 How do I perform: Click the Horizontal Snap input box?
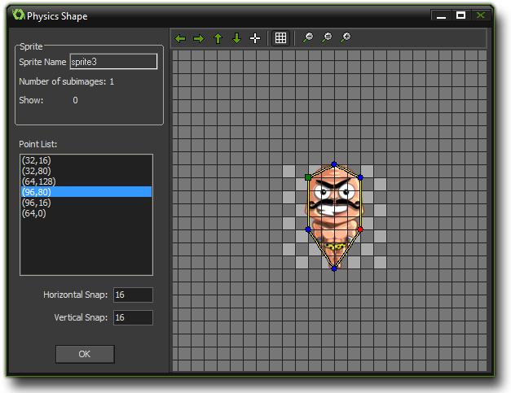133,295
